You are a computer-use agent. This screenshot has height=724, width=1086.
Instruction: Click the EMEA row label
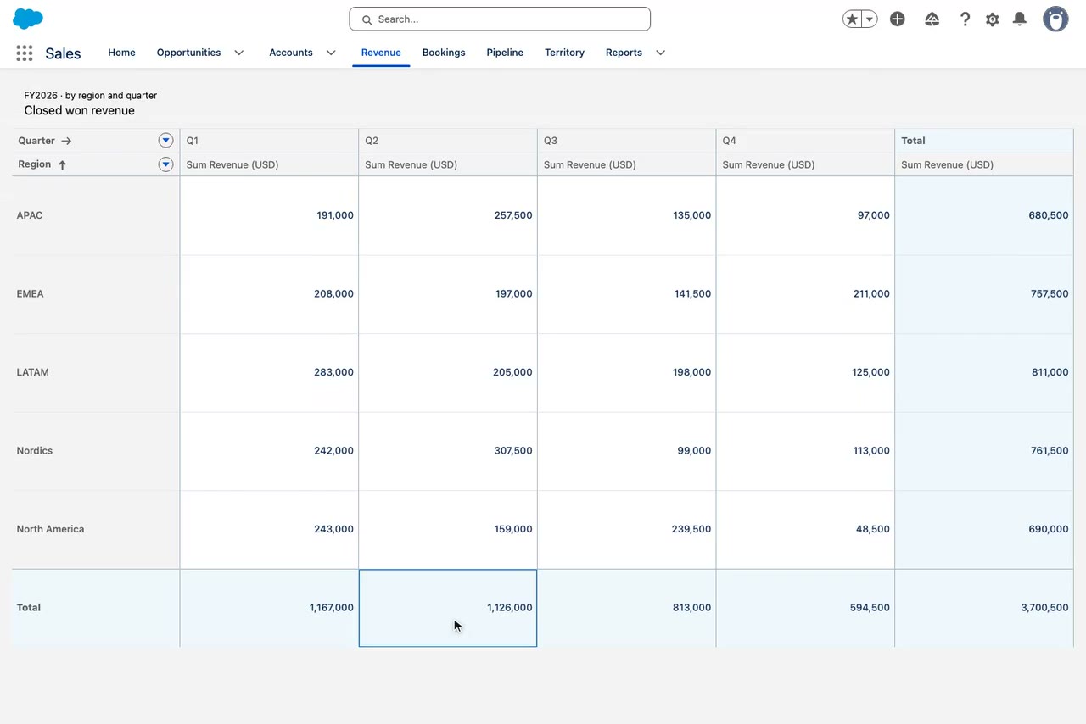[30, 294]
